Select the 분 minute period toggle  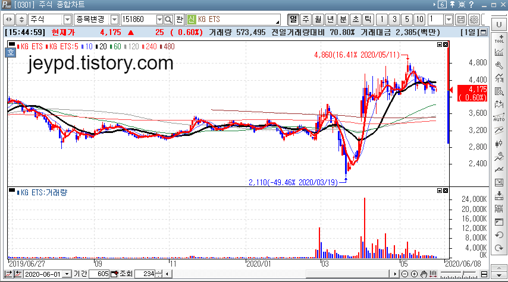pos(343,20)
